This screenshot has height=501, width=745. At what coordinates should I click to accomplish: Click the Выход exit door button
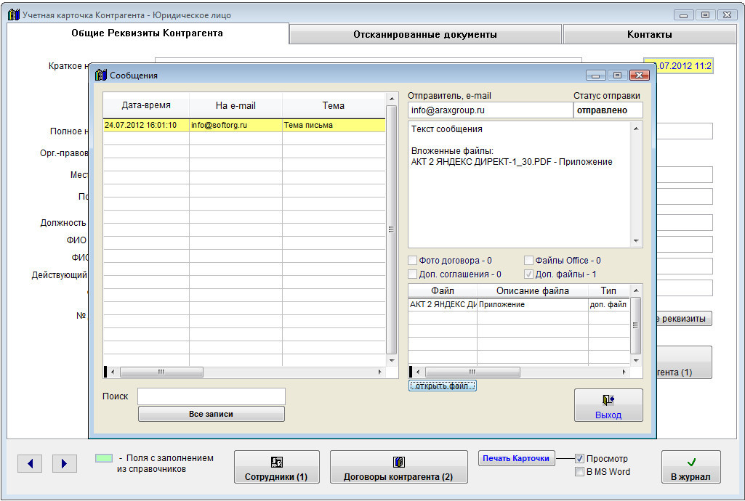pos(608,405)
